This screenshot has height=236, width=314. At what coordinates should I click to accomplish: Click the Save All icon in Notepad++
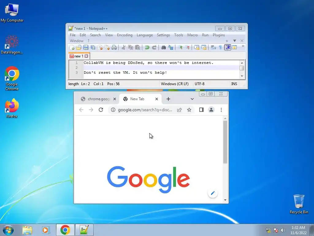pos(93,47)
